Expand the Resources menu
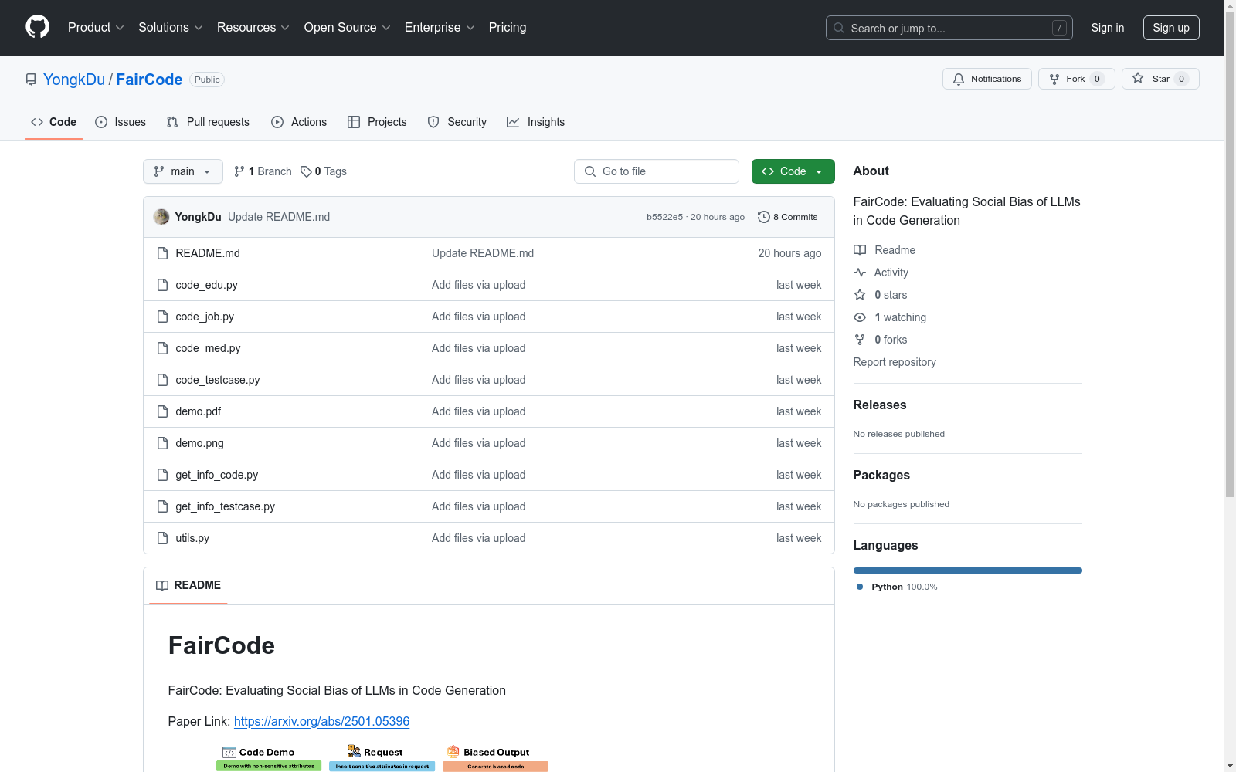The width and height of the screenshot is (1236, 772). click(253, 28)
